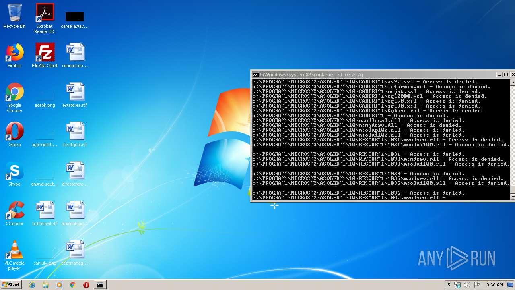Open the cmd.exe window system menu icon
The width and height of the screenshot is (515, 290).
(x=255, y=75)
